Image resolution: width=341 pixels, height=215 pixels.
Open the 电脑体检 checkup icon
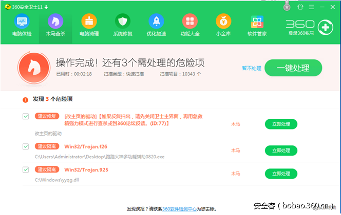coord(22,22)
